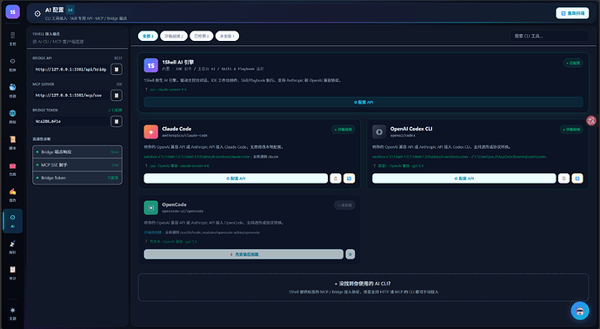The height and width of the screenshot is (329, 600).
Task: Click the Claude Code orange logo
Action: [150, 131]
